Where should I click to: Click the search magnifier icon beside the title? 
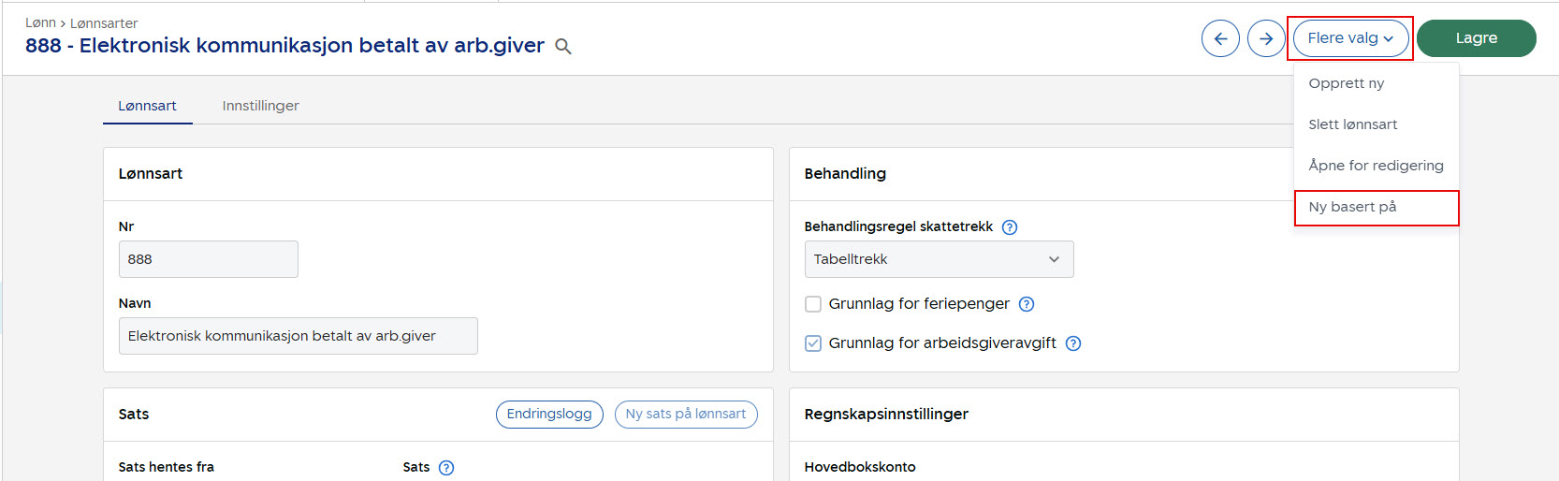pyautogui.click(x=563, y=47)
